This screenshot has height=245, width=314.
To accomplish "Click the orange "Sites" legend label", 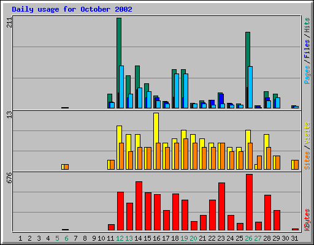I will pos(307,160).
